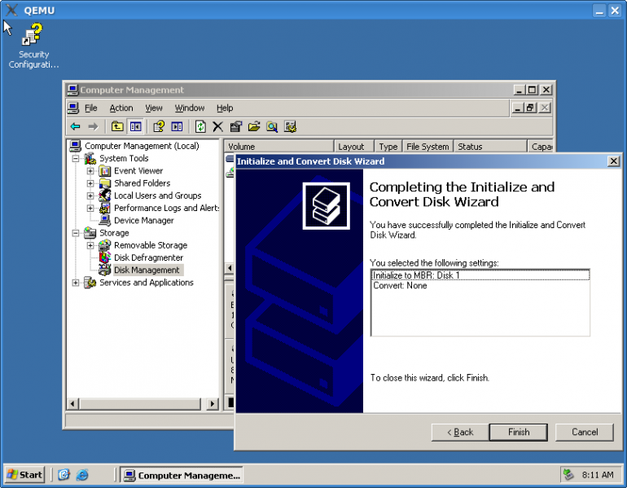The height and width of the screenshot is (488, 627).
Task: Click the Up One Level toolbar icon
Action: click(117, 126)
